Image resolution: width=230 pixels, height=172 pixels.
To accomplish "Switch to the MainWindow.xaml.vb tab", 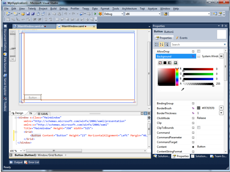I will point(30,26).
